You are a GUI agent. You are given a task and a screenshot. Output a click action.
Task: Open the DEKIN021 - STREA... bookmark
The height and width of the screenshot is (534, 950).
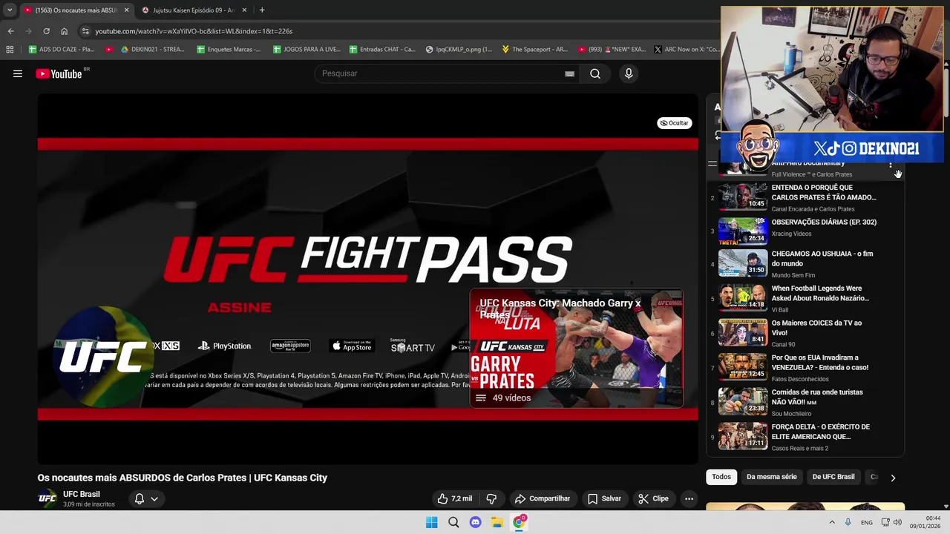click(x=152, y=50)
